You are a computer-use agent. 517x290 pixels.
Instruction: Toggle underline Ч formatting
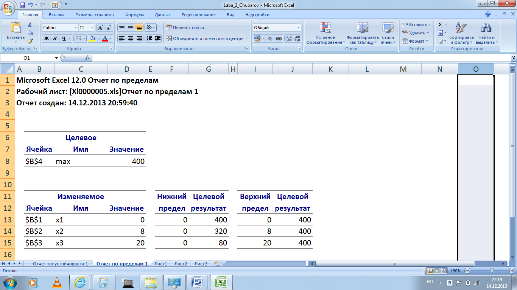[64, 39]
